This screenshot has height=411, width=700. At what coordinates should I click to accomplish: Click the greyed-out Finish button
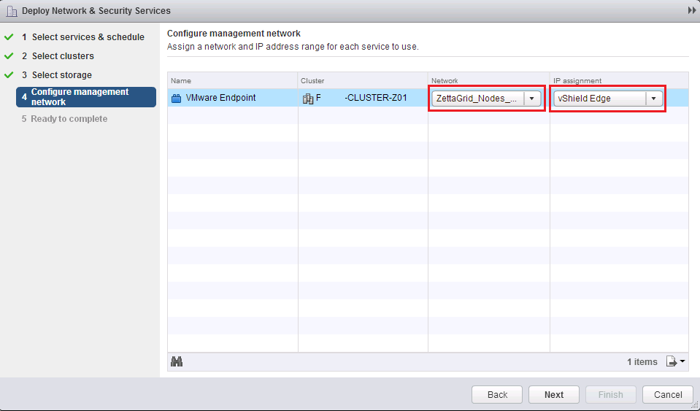[x=610, y=394]
